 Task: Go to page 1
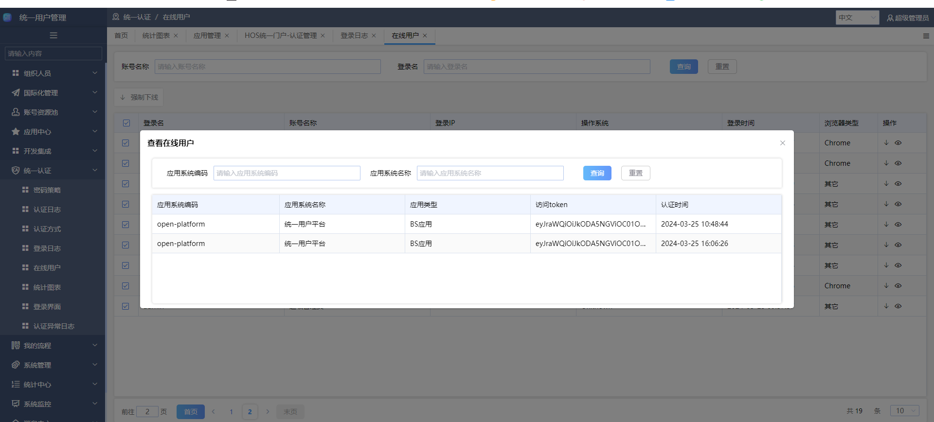232,412
